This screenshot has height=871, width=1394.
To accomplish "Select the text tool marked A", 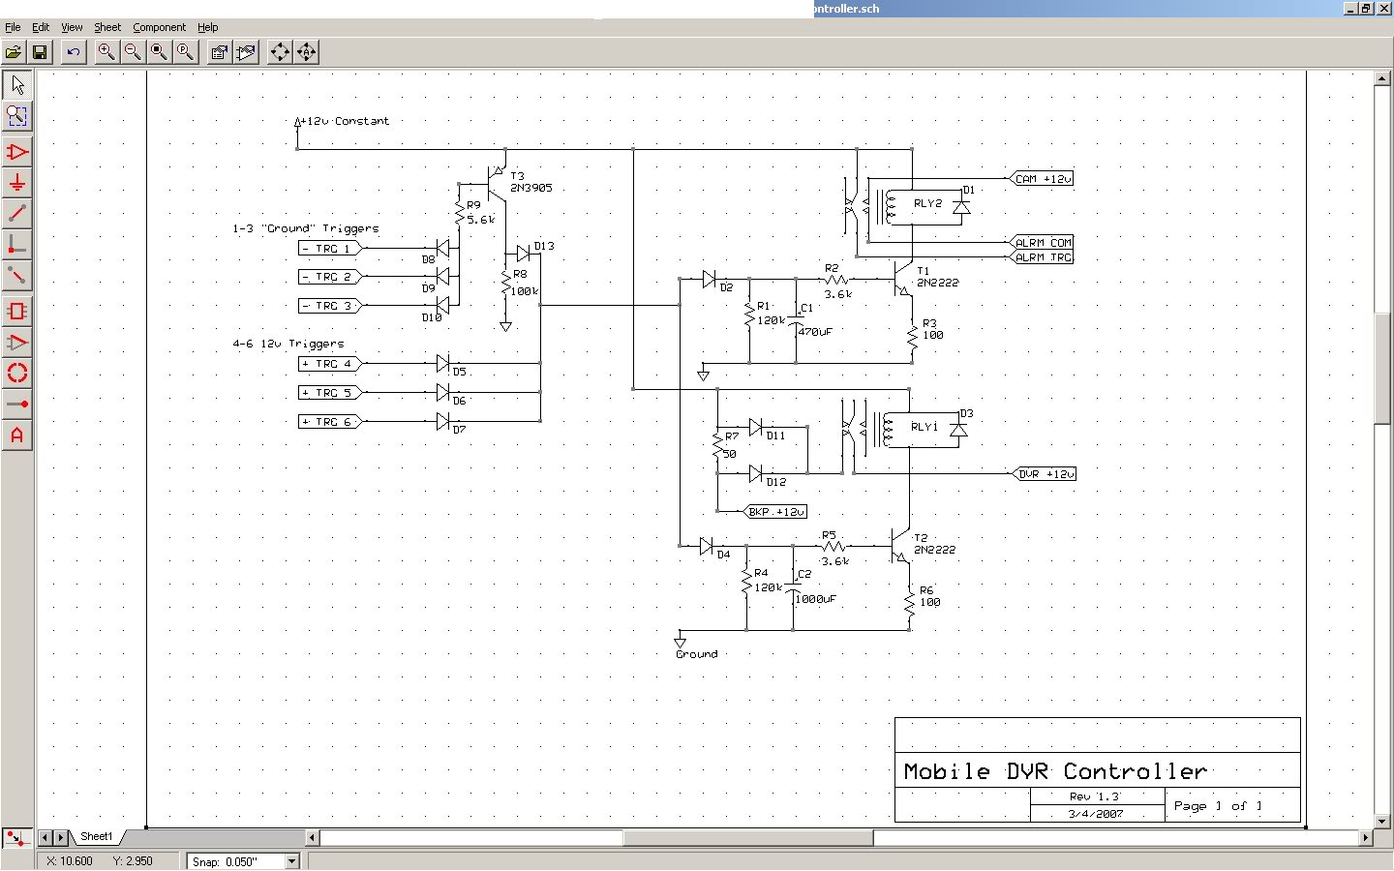I will click(16, 435).
